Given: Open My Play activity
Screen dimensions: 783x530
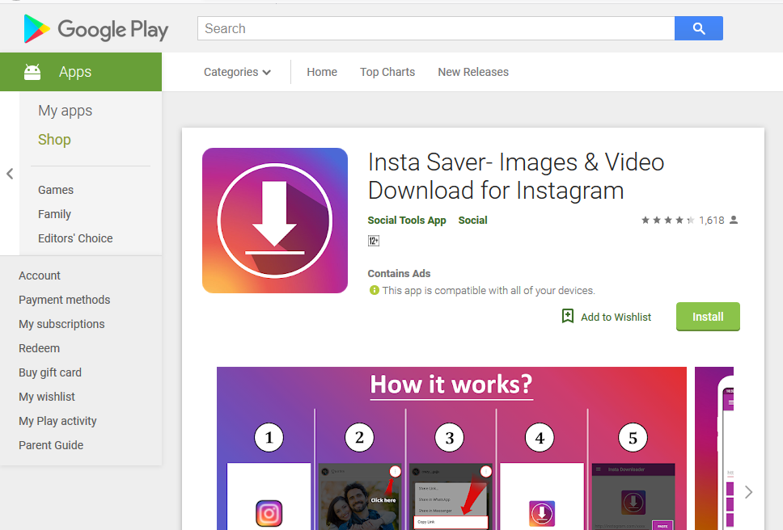Looking at the screenshot, I should click(x=58, y=421).
